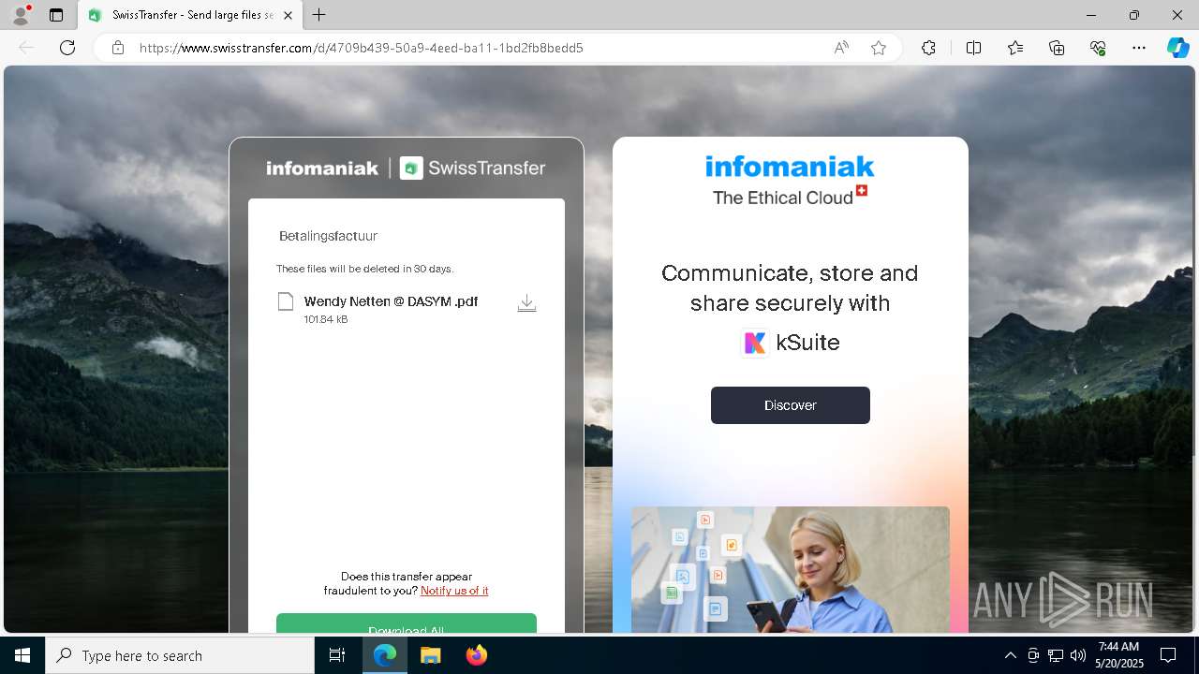
Task: Click the Microsoft Edge taskbar icon
Action: (385, 655)
